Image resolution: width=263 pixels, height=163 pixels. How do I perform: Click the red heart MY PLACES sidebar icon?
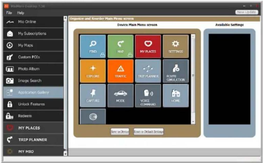pos(10,128)
